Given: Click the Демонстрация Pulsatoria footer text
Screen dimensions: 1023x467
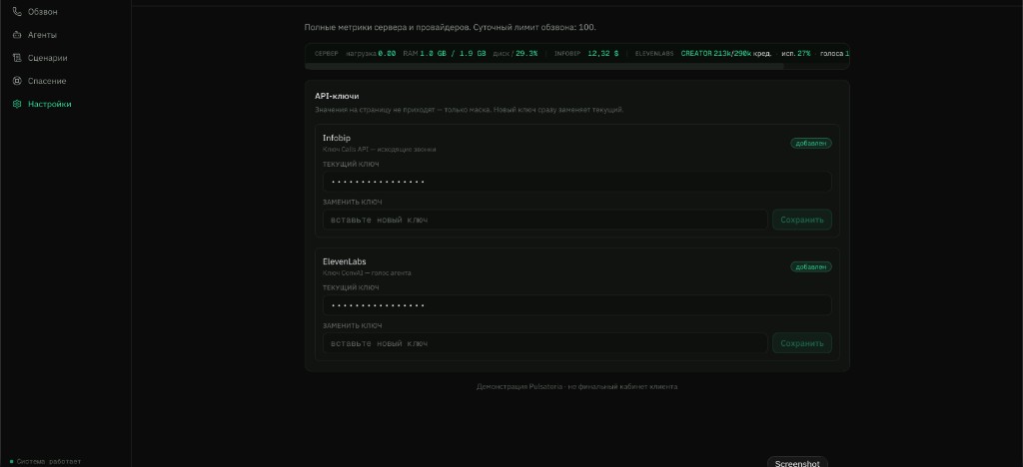Looking at the screenshot, I should (x=576, y=387).
